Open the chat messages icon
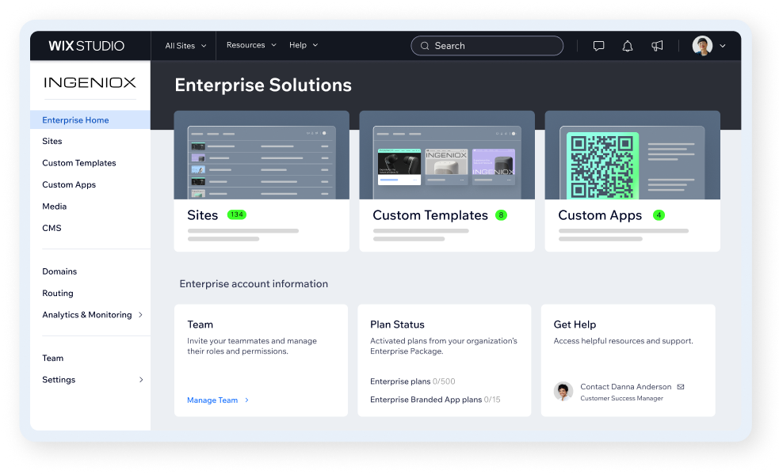The width and height of the screenshot is (779, 474). click(x=598, y=46)
